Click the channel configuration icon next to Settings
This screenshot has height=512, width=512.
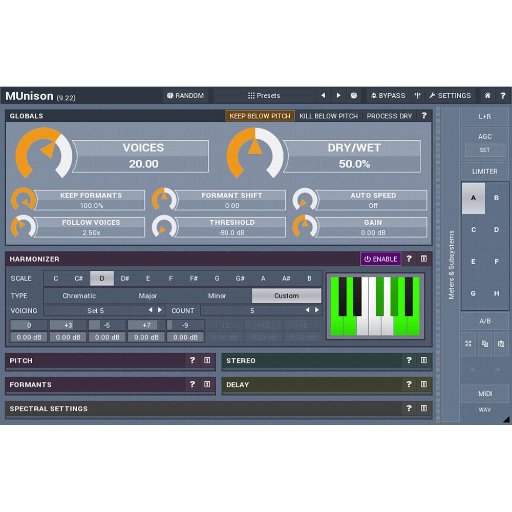click(417, 95)
